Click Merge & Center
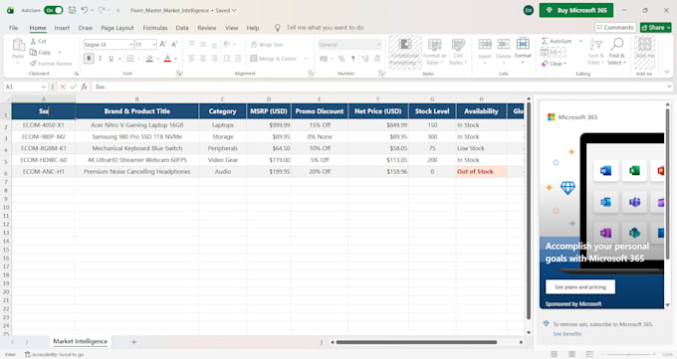The width and height of the screenshot is (677, 359). [274, 59]
